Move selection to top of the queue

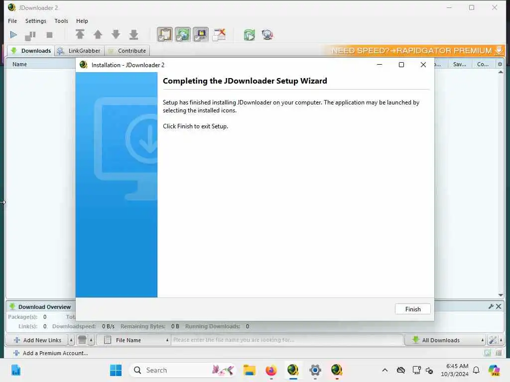coord(80,34)
